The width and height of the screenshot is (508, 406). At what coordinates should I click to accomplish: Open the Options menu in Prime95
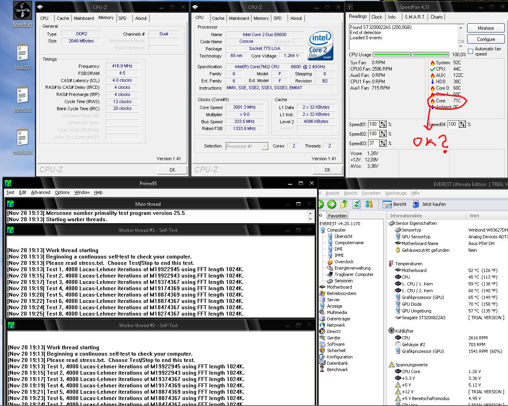pos(62,192)
